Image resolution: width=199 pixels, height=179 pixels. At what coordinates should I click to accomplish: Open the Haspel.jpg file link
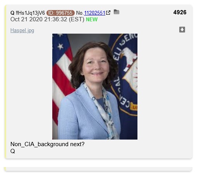click(x=22, y=31)
